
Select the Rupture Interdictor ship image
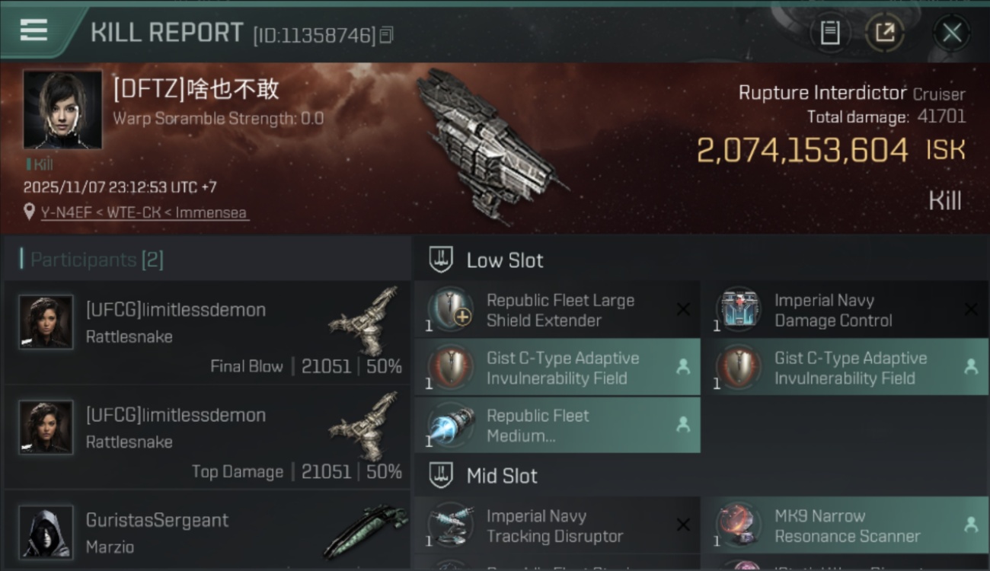click(x=487, y=145)
